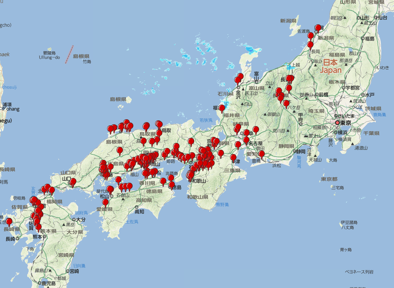Click the red pin beside 津 city
The image size is (394, 288).
point(233,158)
